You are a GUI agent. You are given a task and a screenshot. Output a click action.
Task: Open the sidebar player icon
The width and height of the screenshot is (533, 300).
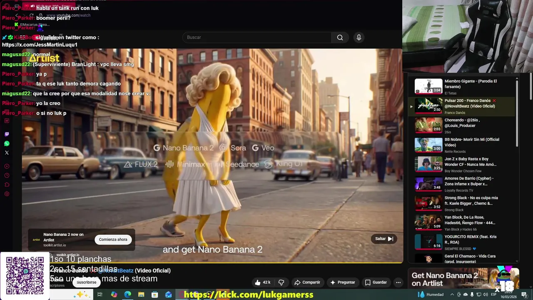7,166
